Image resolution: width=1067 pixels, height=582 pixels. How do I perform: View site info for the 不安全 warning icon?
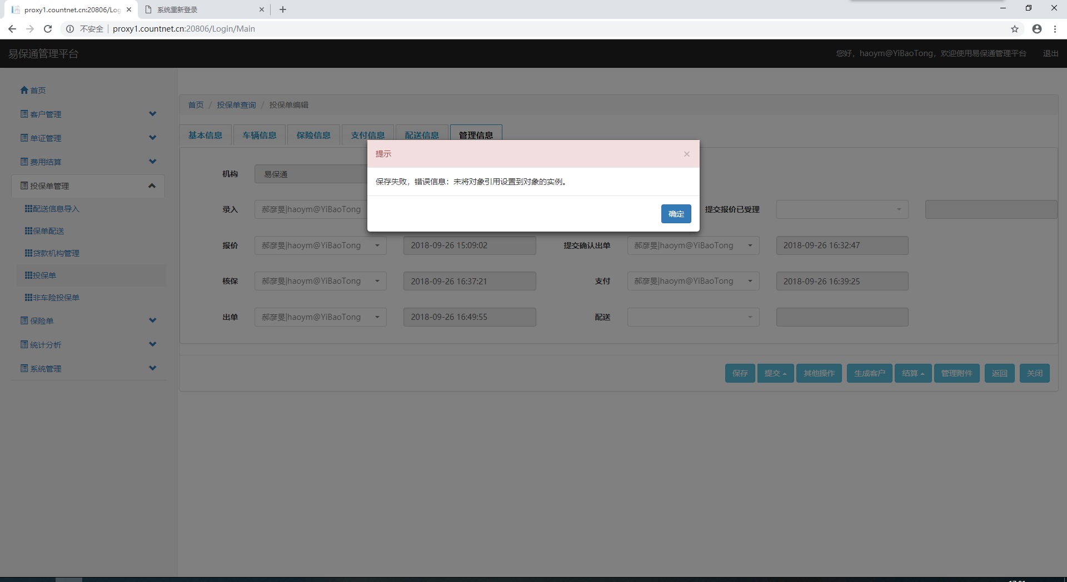70,29
